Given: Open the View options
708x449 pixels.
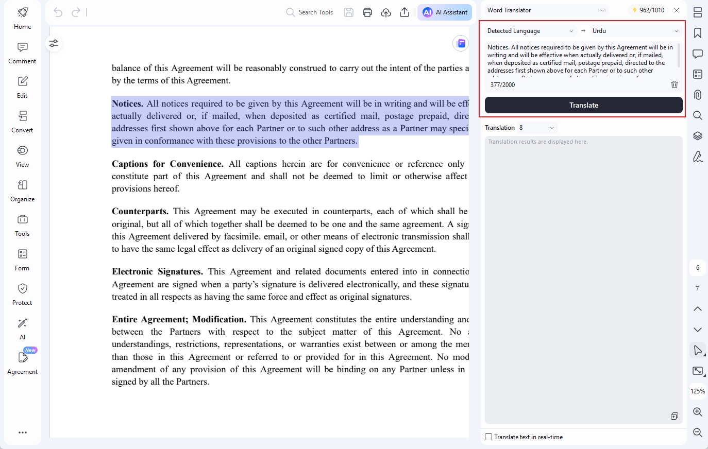Looking at the screenshot, I should (23, 157).
